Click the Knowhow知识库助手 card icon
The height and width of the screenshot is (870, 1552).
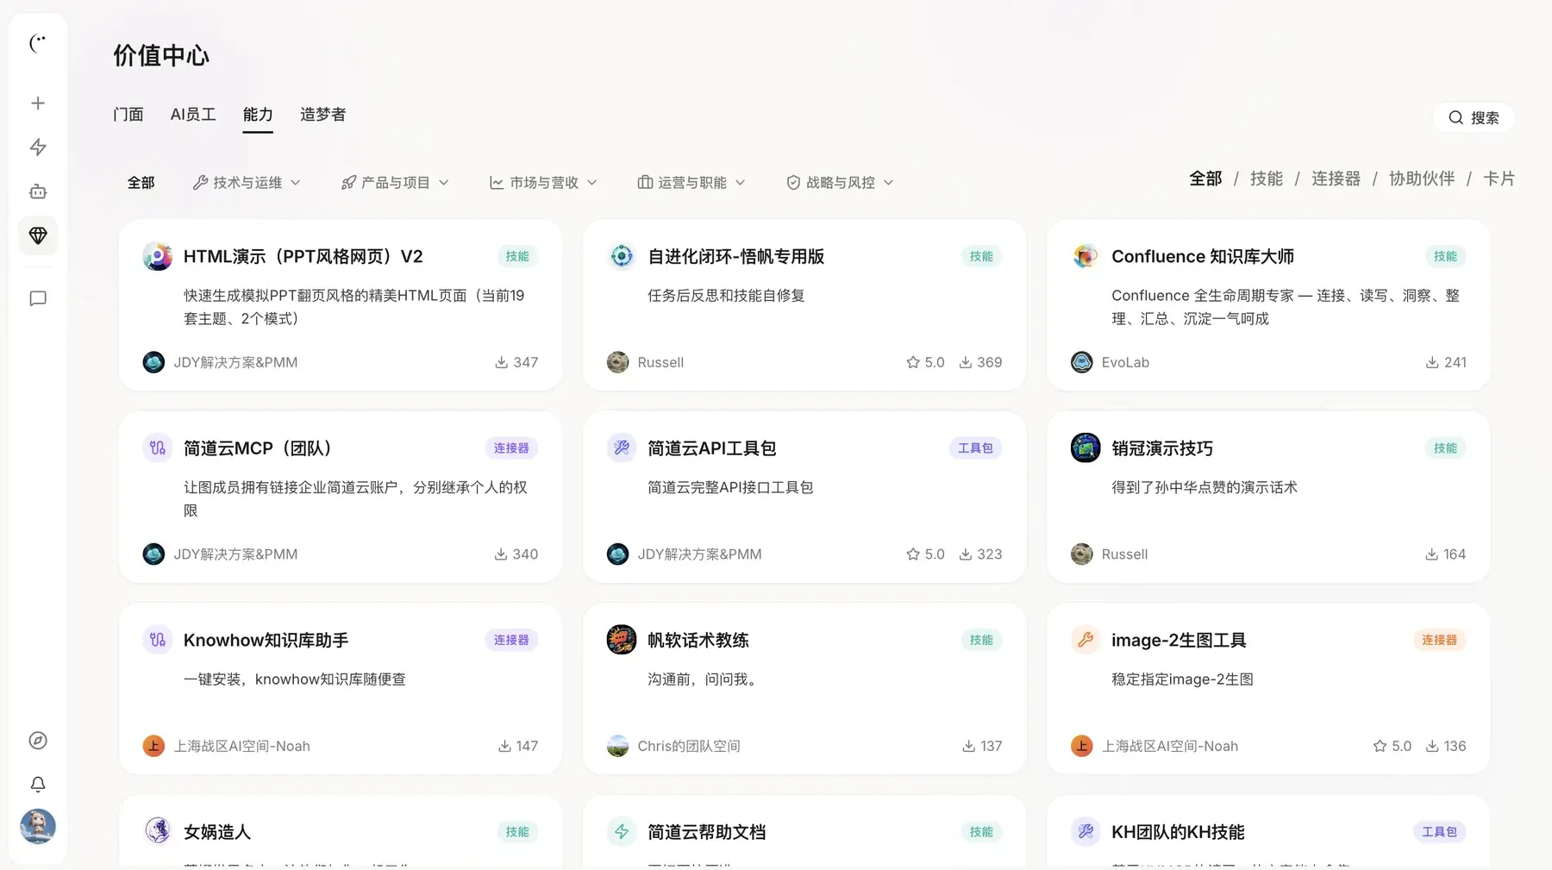157,640
